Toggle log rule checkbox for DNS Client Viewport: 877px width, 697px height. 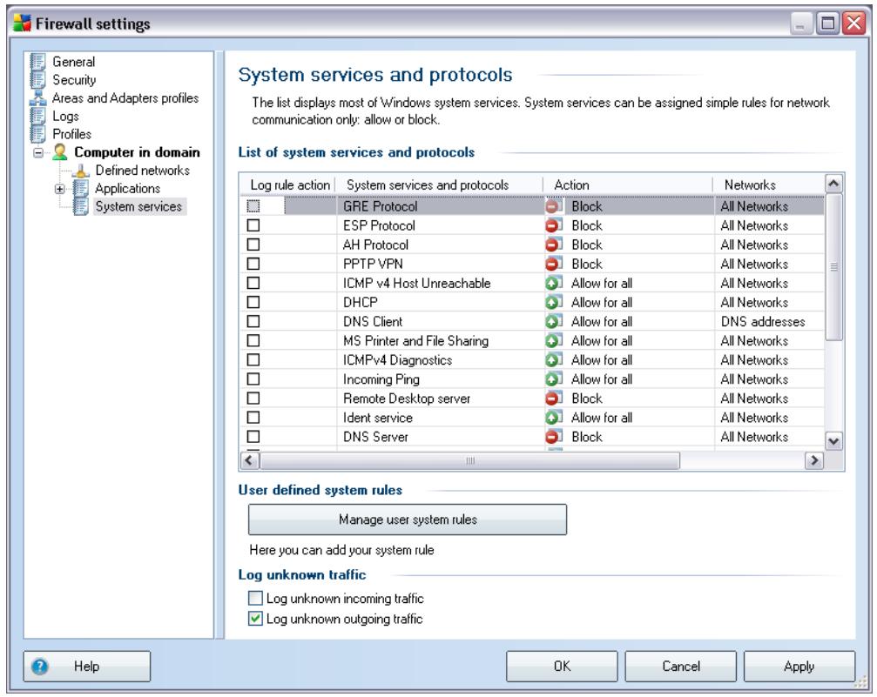pos(253,321)
